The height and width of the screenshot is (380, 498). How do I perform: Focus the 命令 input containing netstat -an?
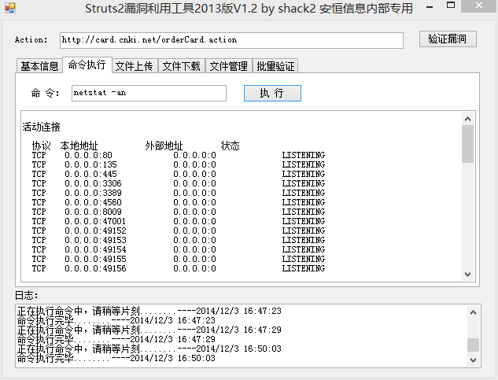point(149,93)
